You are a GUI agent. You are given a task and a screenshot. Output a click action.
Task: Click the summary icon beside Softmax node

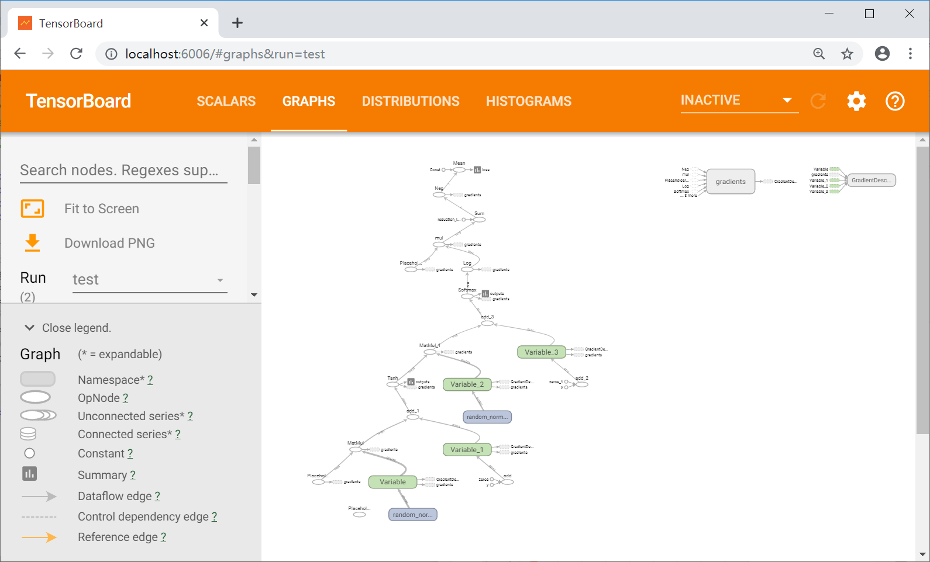pos(485,294)
